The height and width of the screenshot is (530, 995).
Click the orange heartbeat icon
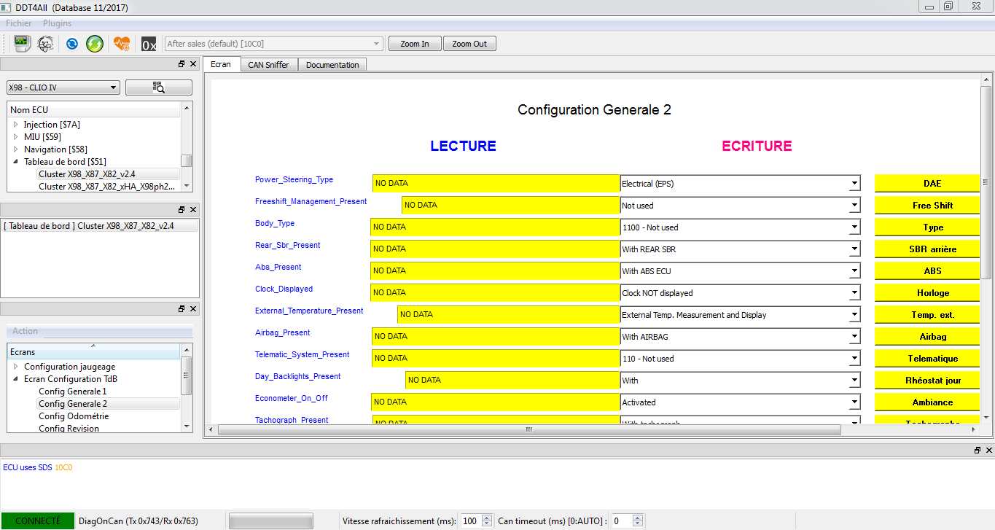(x=121, y=44)
